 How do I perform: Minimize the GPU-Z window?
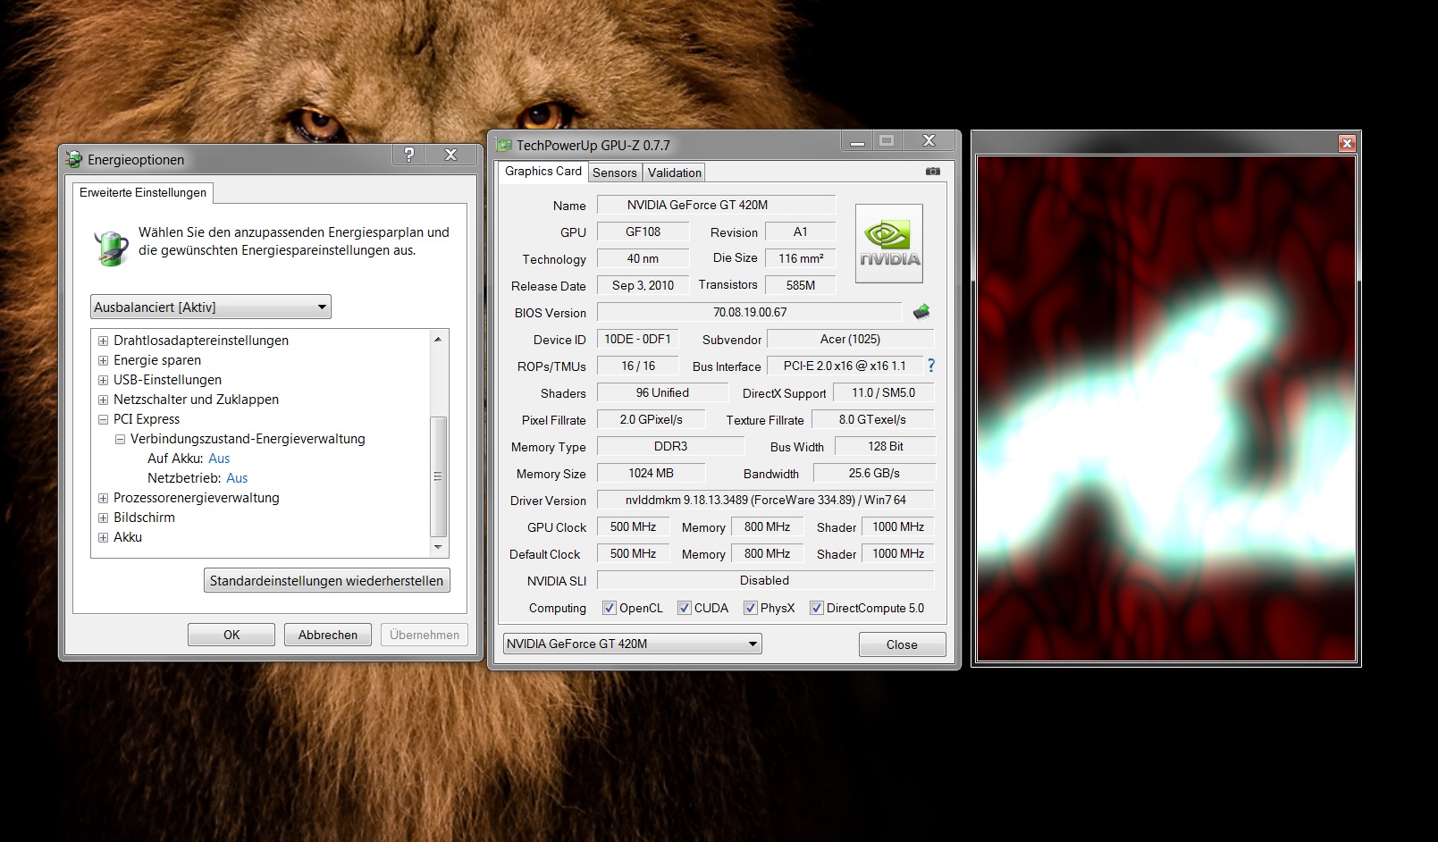[857, 141]
